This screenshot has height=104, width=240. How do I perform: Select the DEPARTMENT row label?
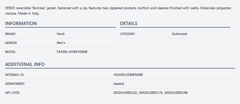pos(15,84)
